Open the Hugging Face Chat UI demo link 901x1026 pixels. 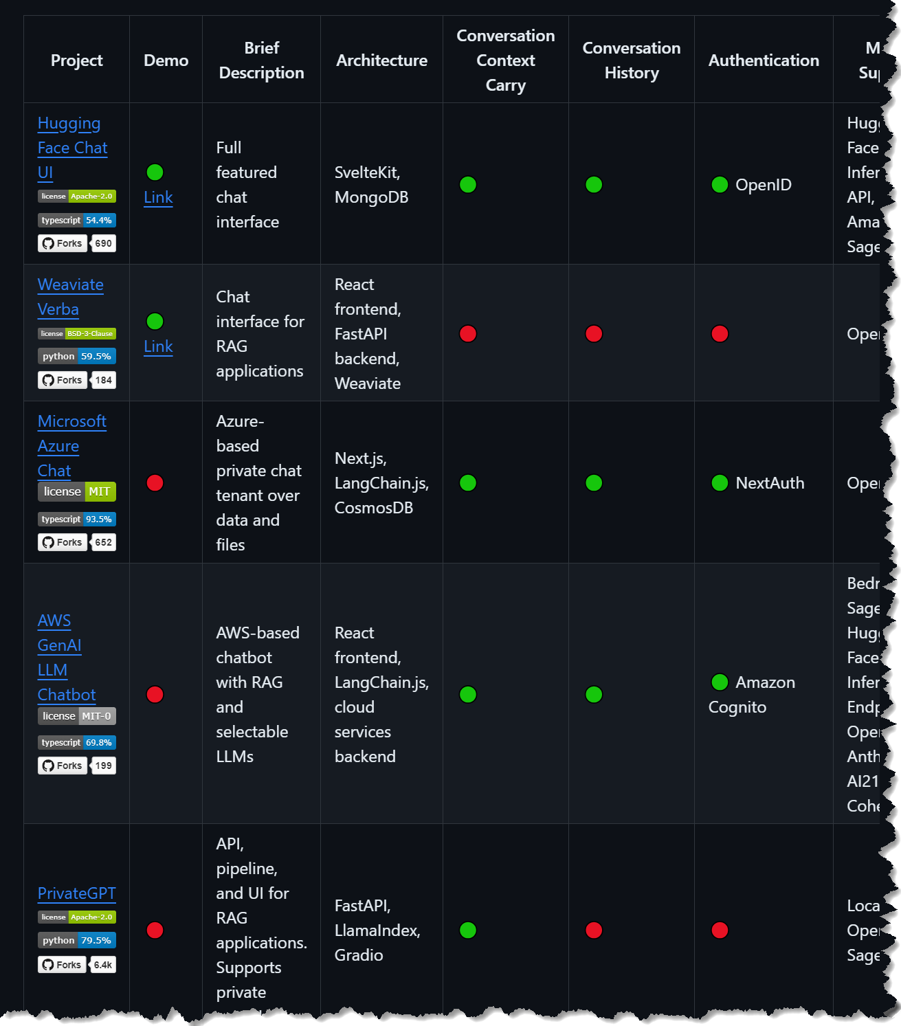click(x=158, y=197)
